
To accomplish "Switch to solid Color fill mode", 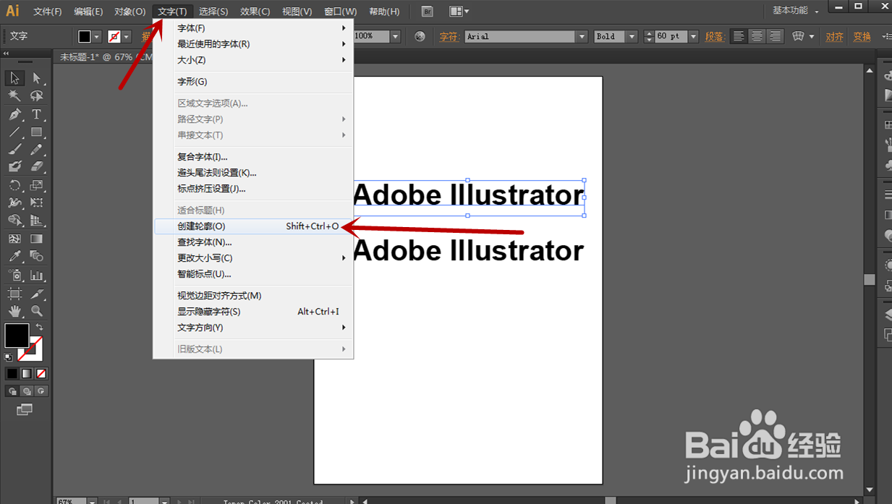I will point(12,374).
